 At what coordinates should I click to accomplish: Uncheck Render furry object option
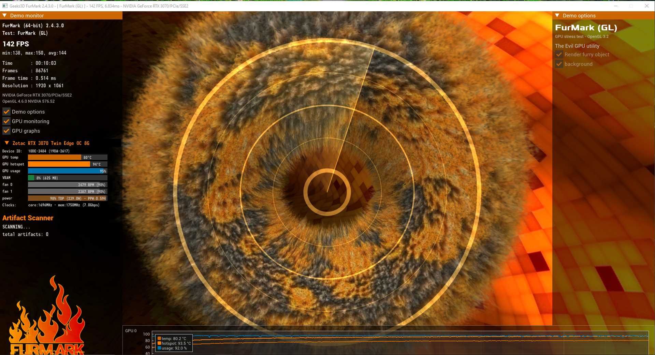[559, 54]
